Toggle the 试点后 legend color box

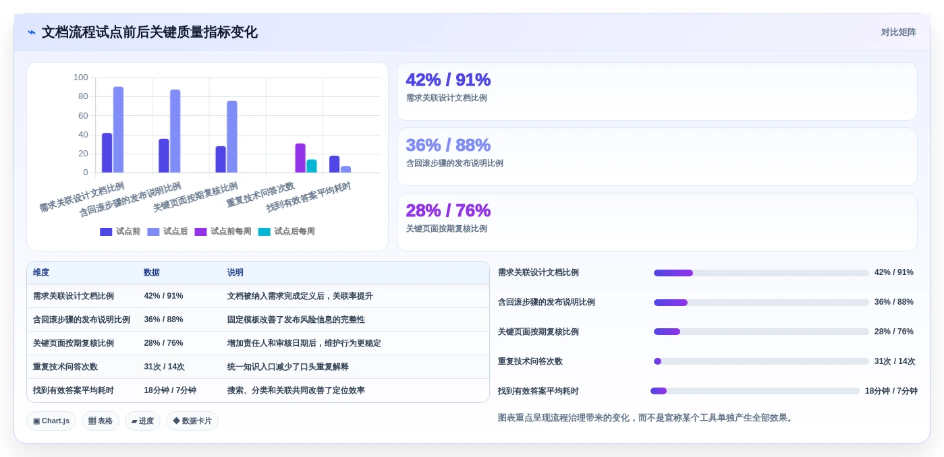click(x=153, y=232)
